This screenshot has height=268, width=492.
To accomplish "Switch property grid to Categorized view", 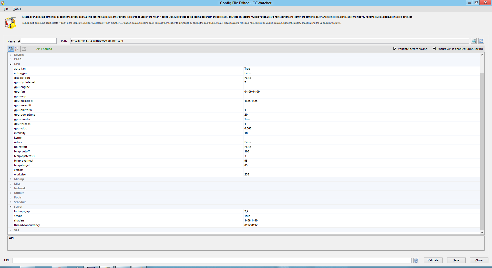I will tap(11, 49).
